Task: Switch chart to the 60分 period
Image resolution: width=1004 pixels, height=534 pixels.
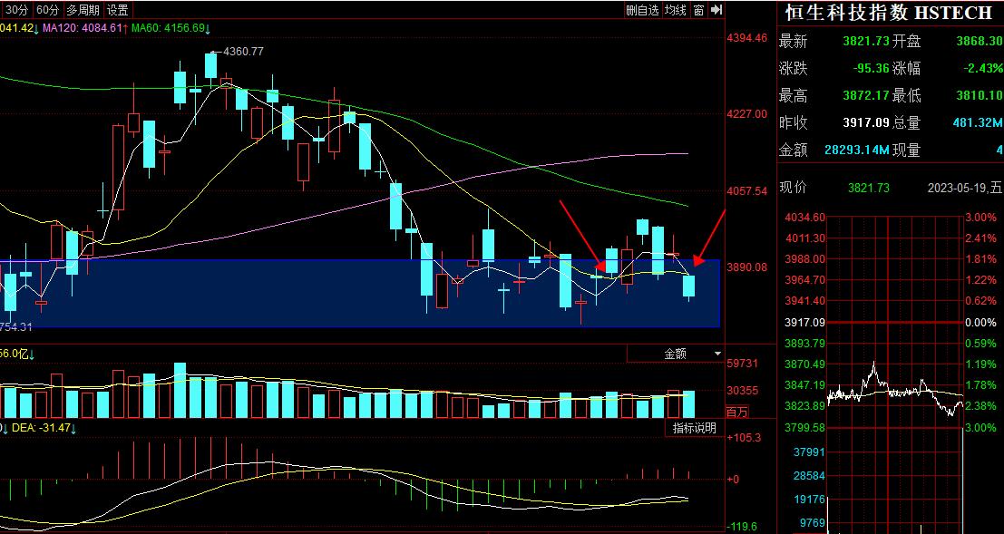Action: point(48,10)
